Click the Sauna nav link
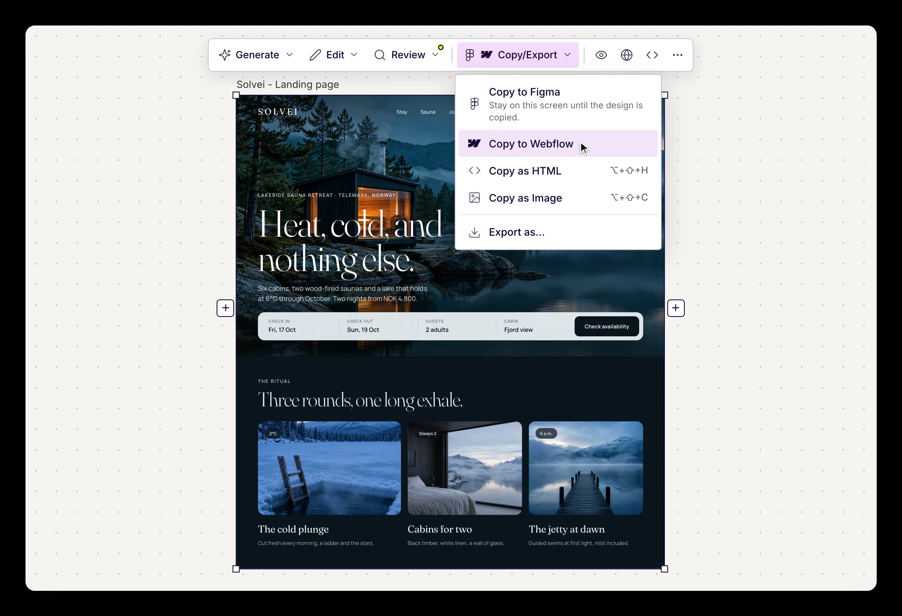 pyautogui.click(x=428, y=112)
